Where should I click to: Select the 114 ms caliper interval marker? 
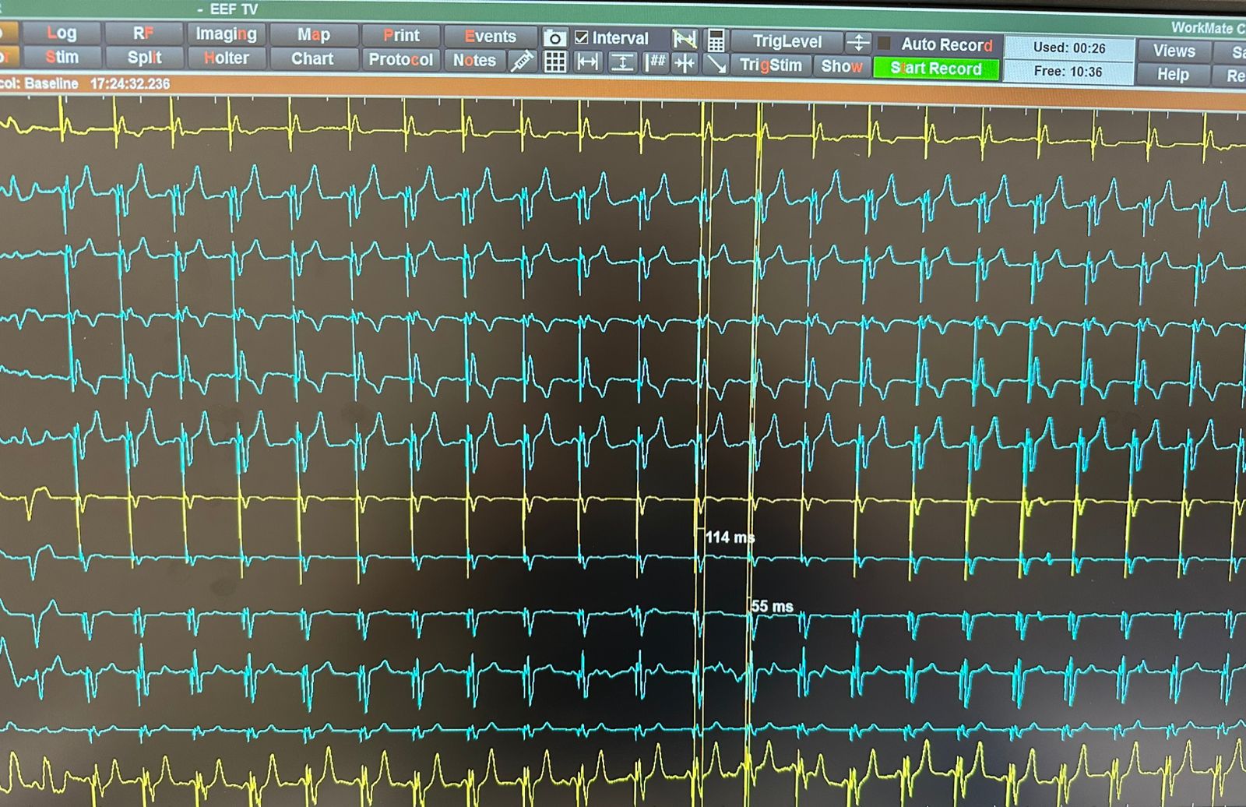tap(729, 537)
